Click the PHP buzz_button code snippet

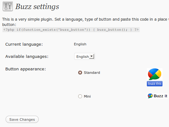pos(71,30)
